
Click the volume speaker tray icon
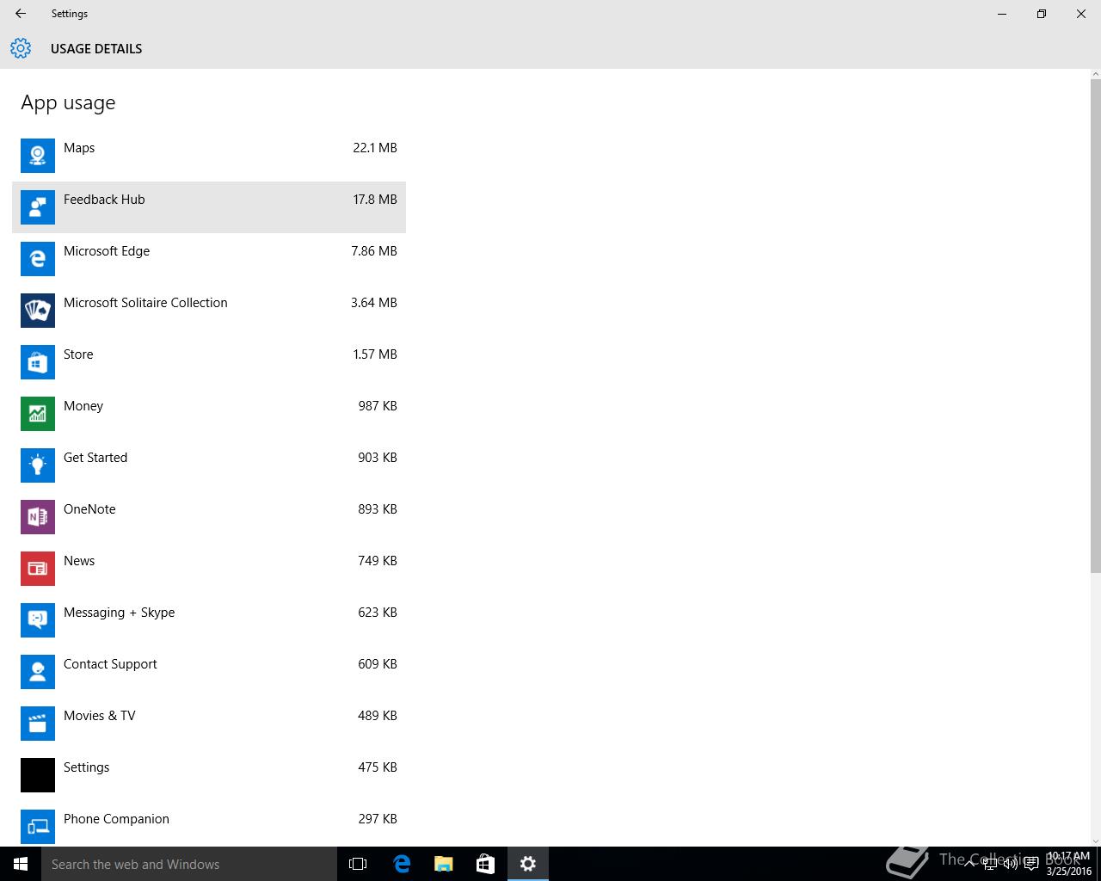click(x=1010, y=865)
